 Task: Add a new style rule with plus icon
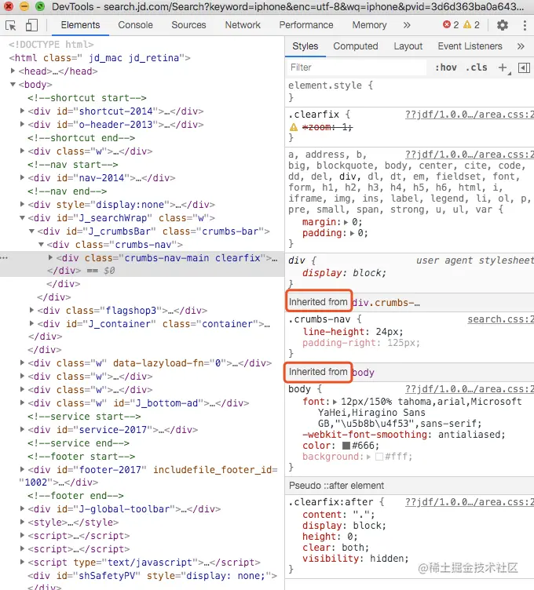(503, 67)
